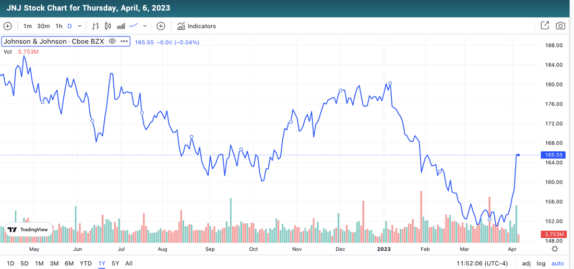Viewport: 574px width, 269px height.
Task: Select the line chart style icon
Action: 134,26
